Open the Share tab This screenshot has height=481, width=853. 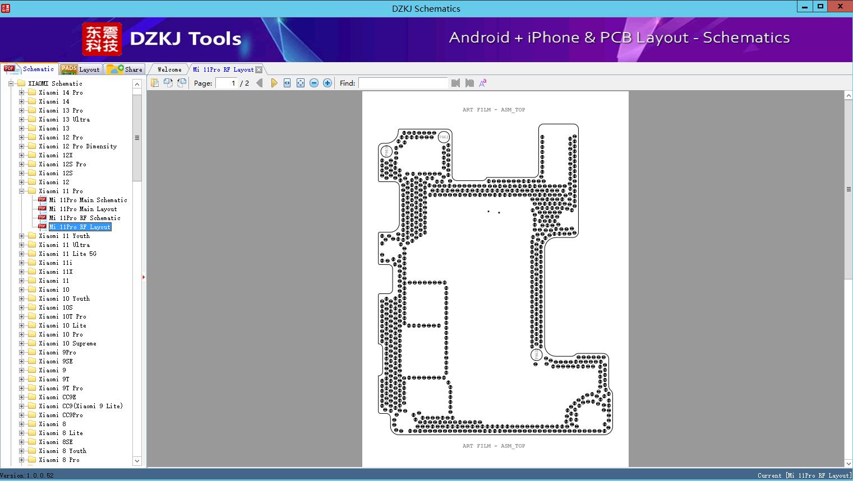coord(125,69)
